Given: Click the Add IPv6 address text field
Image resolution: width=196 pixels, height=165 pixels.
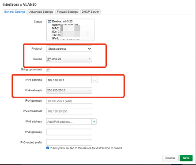Looking at the screenshot, I should click(x=69, y=122).
